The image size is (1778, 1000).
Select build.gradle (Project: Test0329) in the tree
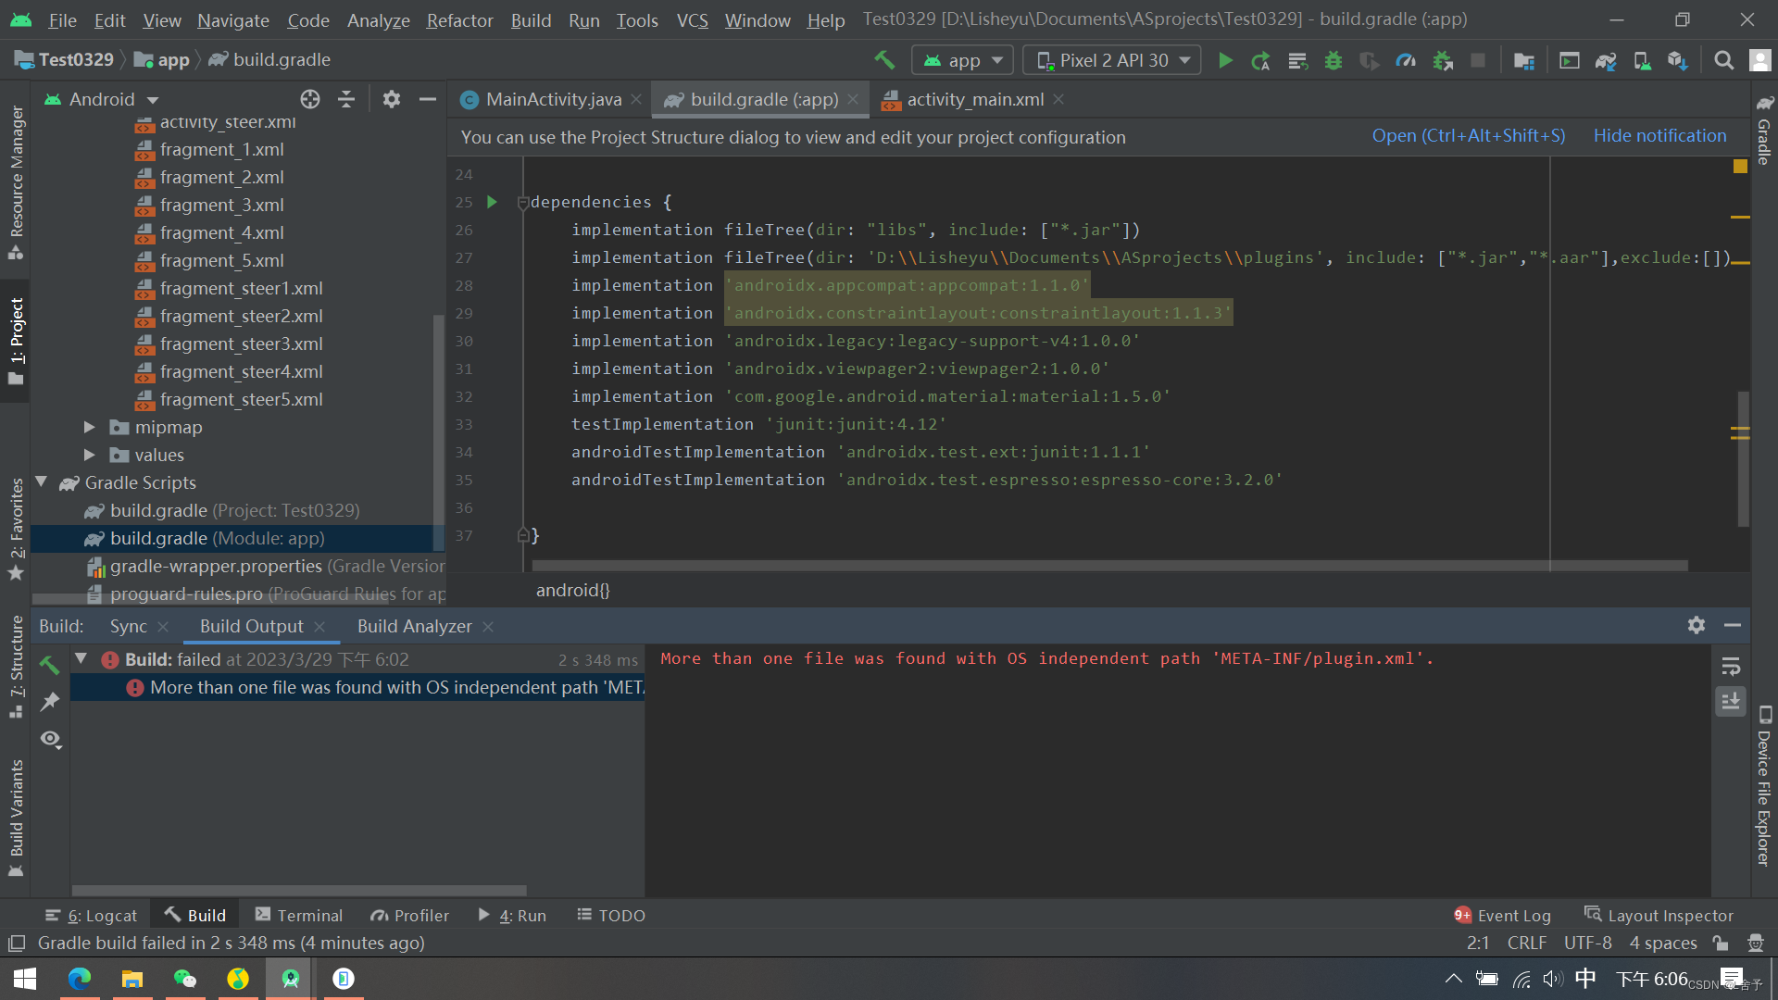coord(222,510)
